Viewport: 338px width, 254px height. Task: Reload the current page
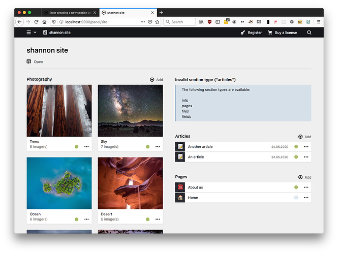(x=36, y=22)
